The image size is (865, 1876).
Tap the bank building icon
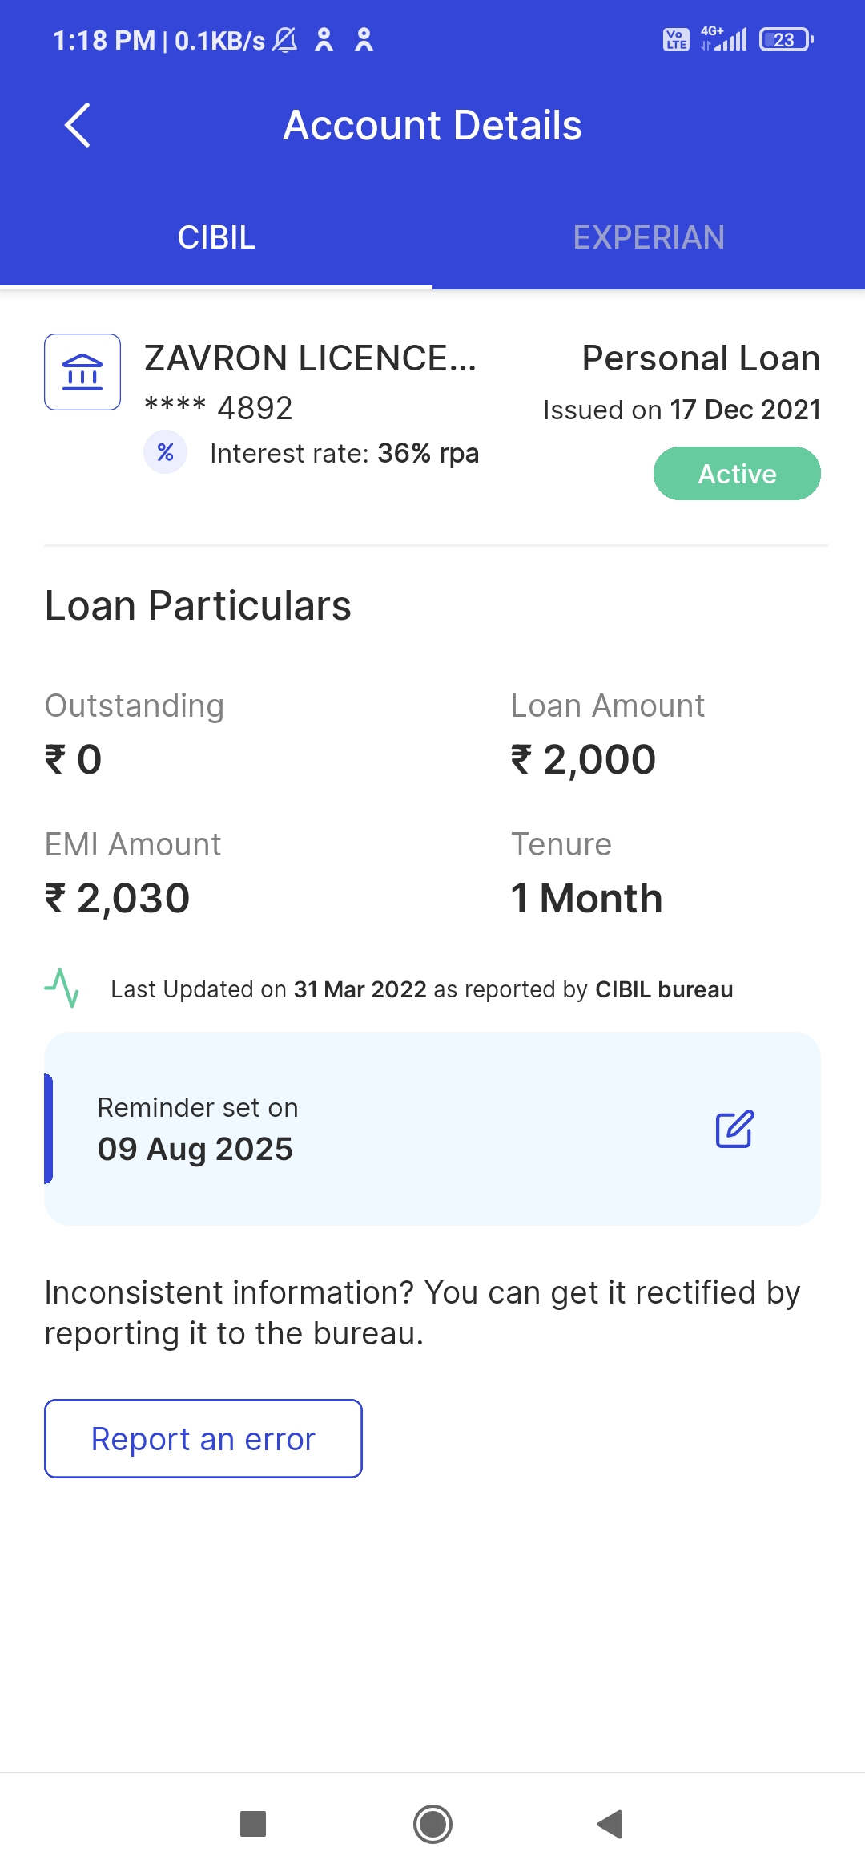click(x=82, y=372)
